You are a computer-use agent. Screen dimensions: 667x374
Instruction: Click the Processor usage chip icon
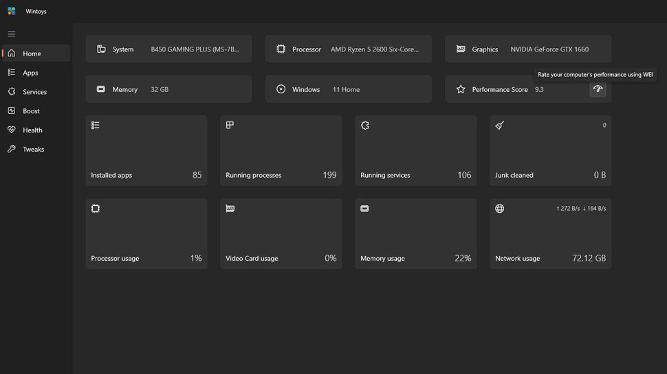click(96, 209)
